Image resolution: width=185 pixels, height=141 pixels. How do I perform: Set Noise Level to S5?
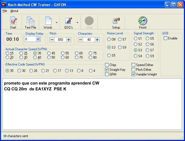click(x=109, y=55)
